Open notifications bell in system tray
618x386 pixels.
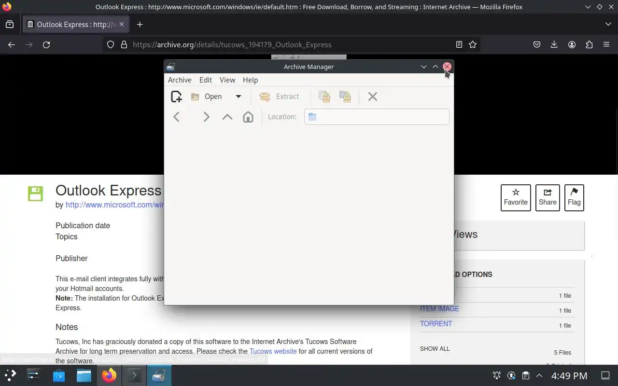click(x=496, y=375)
